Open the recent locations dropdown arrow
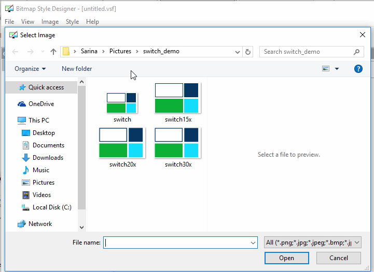This screenshot has height=272, width=374. point(43,52)
